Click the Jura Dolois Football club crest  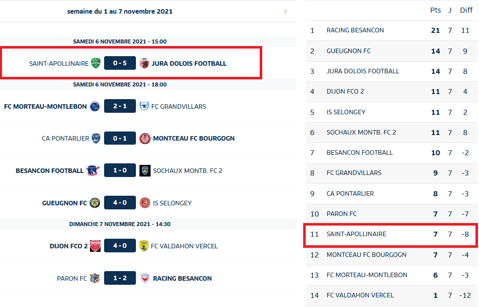point(145,63)
